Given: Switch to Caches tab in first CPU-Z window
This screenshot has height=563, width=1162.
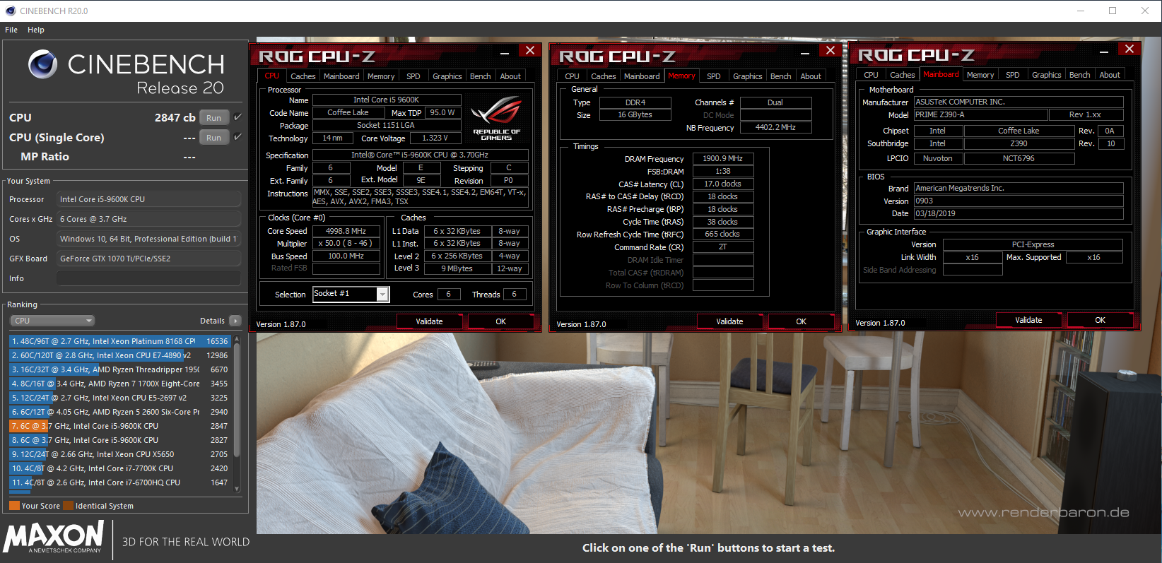Looking at the screenshot, I should (303, 76).
